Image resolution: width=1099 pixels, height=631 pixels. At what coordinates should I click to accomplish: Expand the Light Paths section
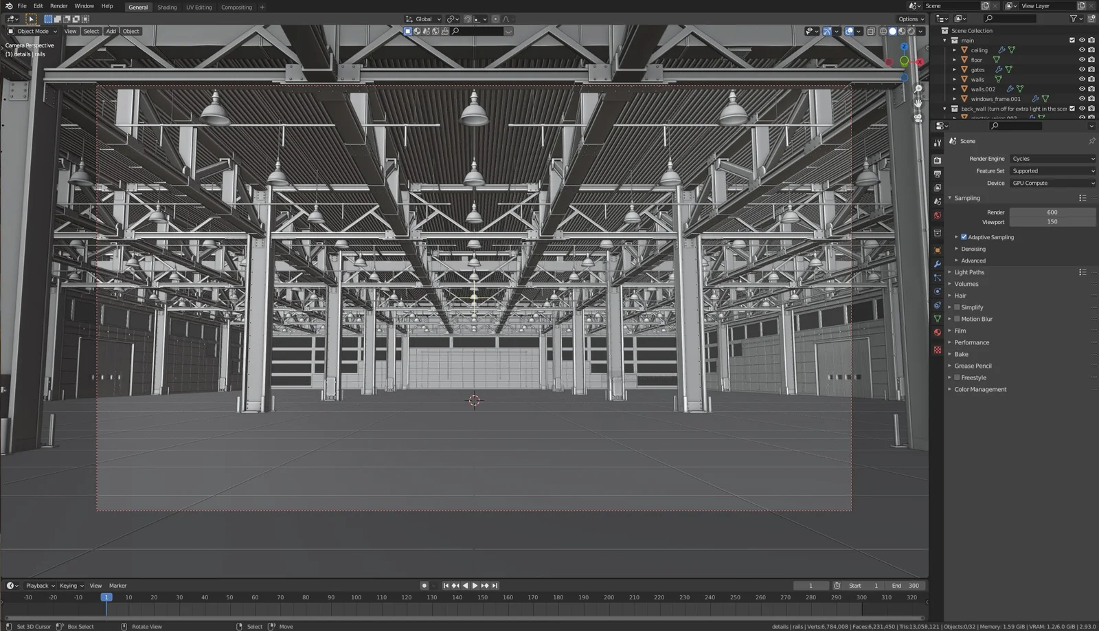point(969,272)
